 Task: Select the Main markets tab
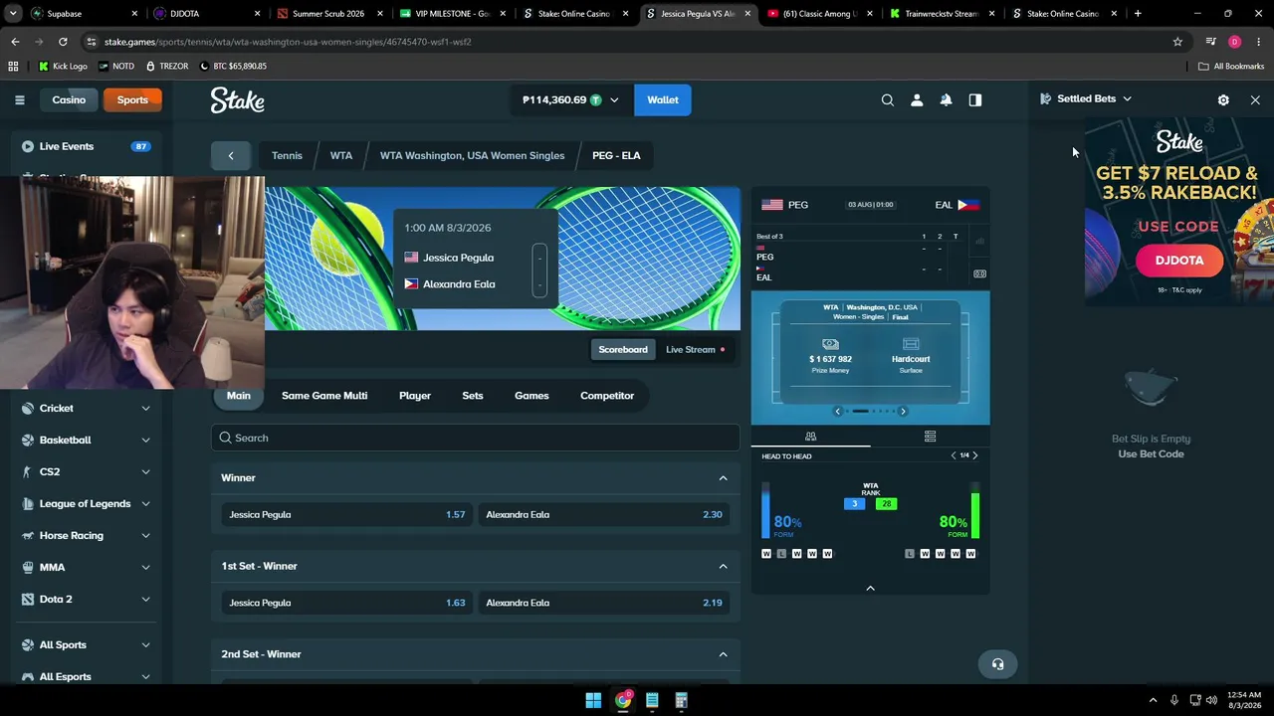pos(239,396)
